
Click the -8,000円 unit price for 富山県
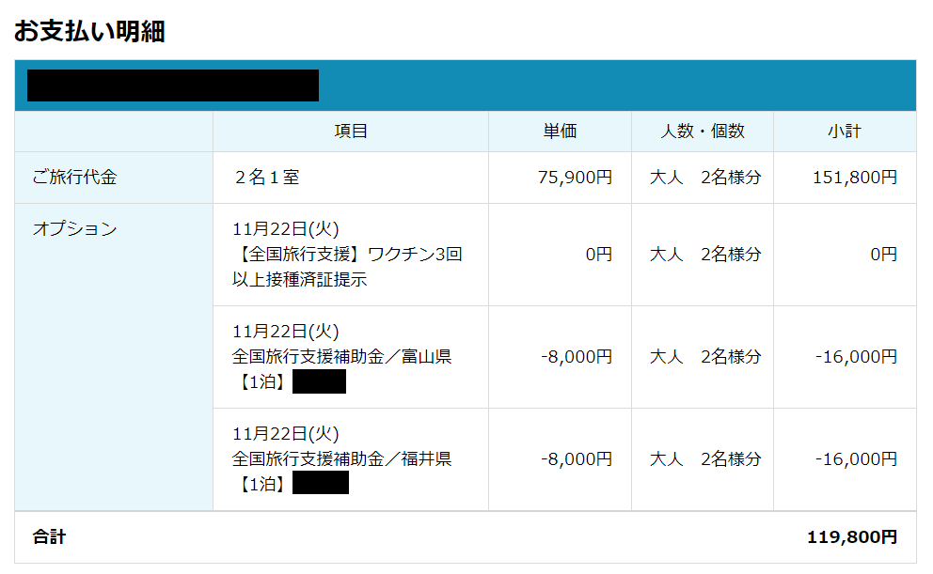coord(577,357)
